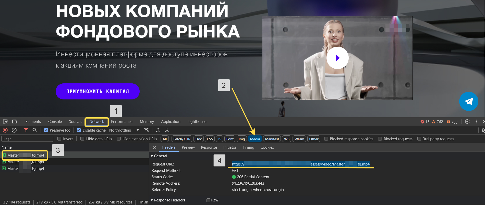Image resolution: width=485 pixels, height=205 pixels.
Task: Open the Lighthouse tab
Action: (197, 122)
